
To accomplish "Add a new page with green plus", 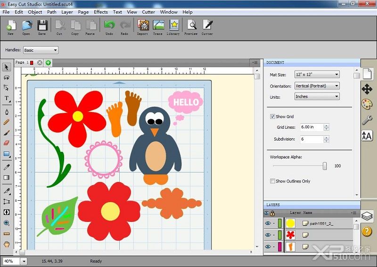I will 49,63.
